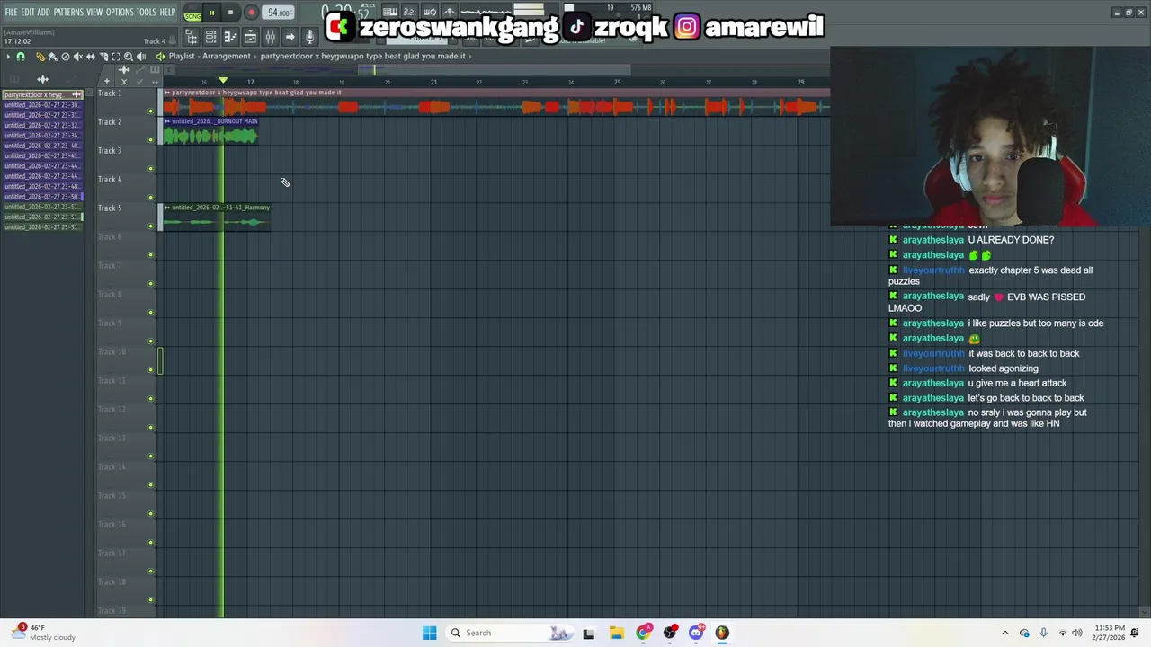Toggle Track 6 mute dot
The height and width of the screenshot is (647, 1151).
click(x=150, y=255)
